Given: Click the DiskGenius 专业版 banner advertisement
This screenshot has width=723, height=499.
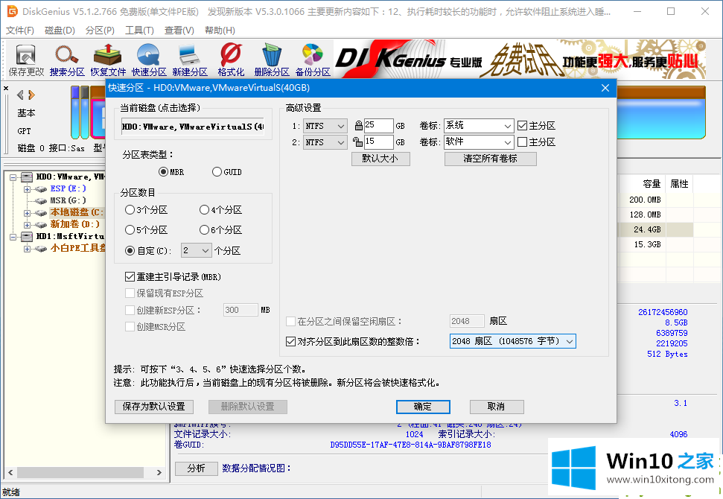Looking at the screenshot, I should coord(520,60).
